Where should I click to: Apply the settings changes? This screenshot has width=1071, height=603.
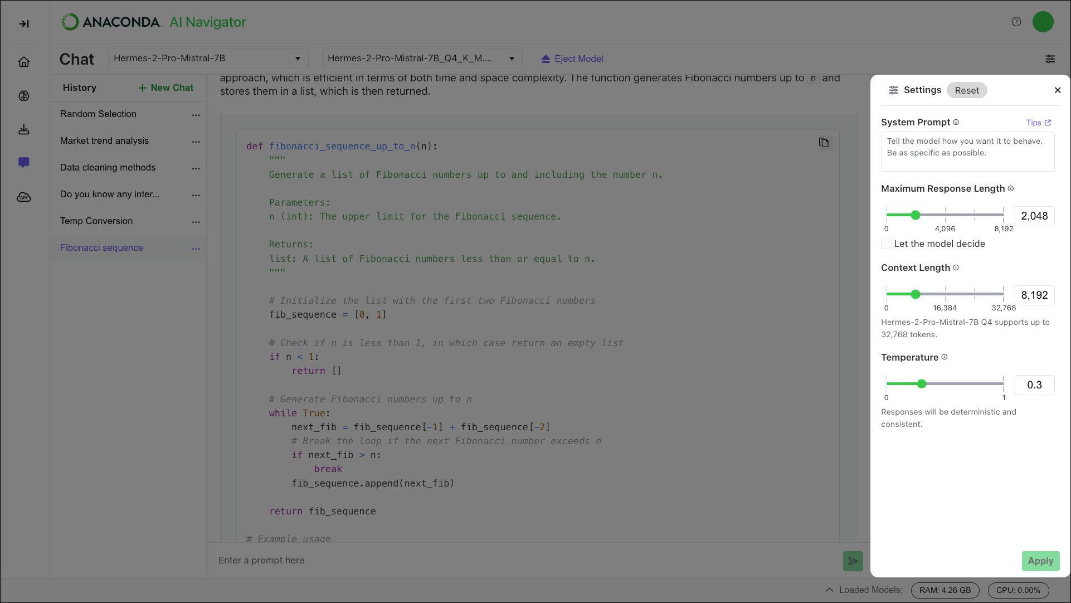[1040, 561]
